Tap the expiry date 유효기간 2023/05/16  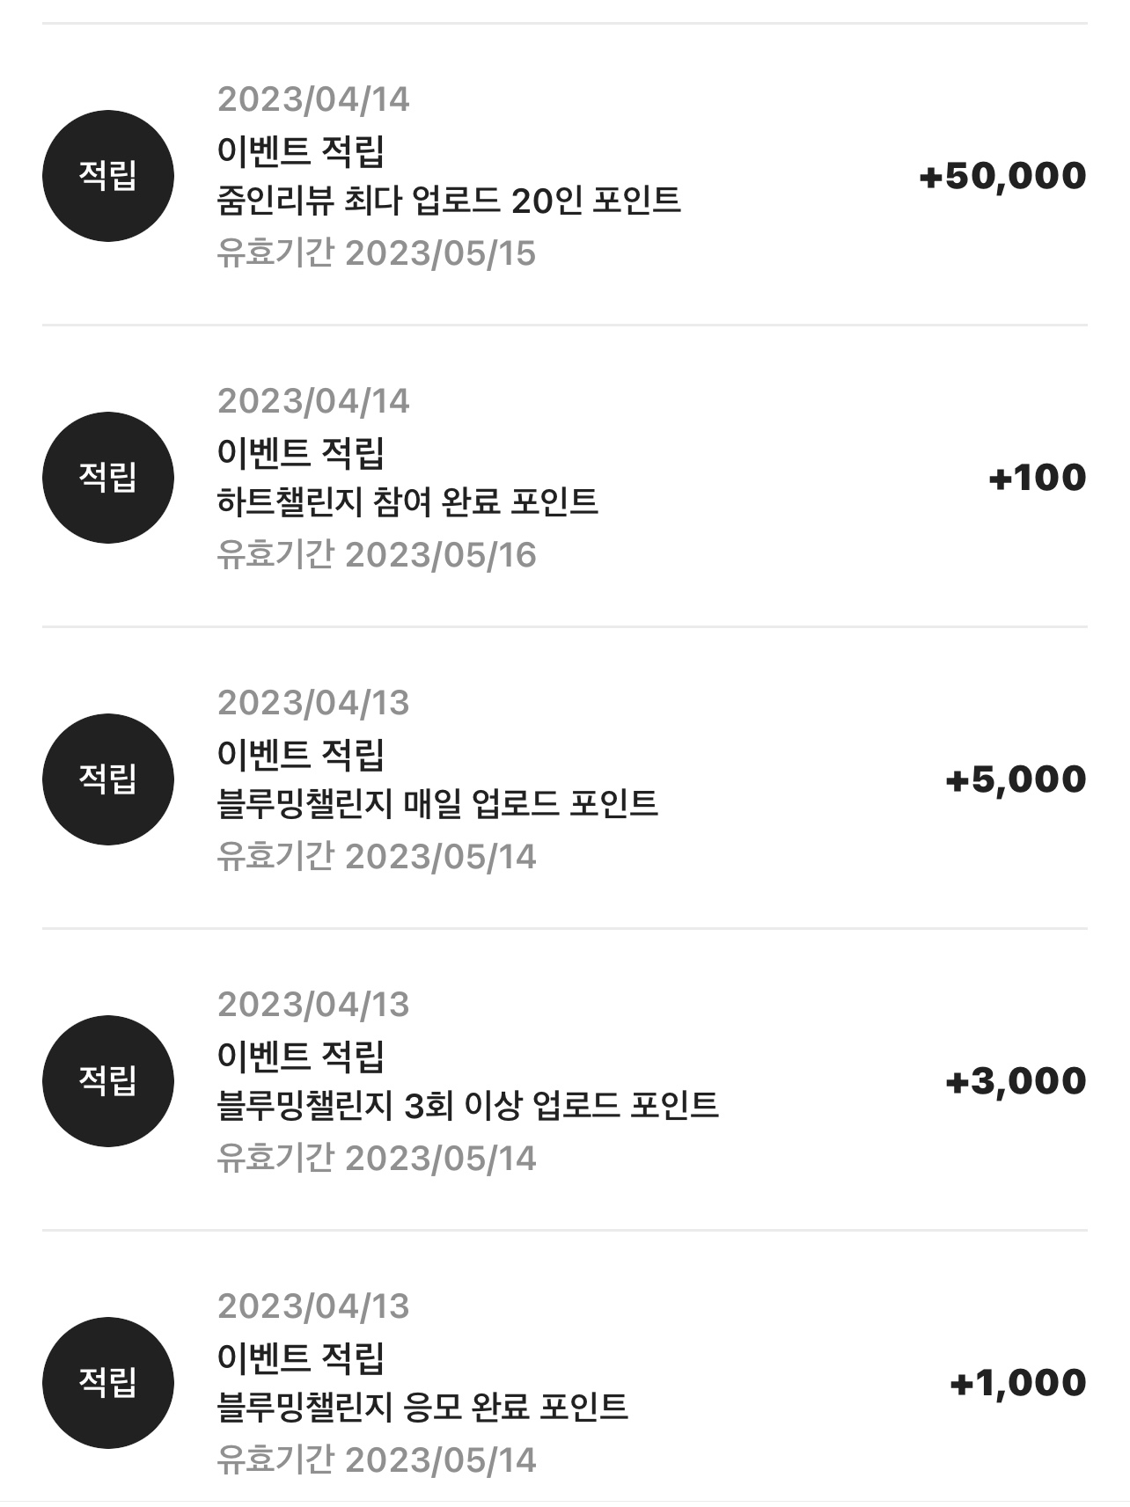coord(377,555)
